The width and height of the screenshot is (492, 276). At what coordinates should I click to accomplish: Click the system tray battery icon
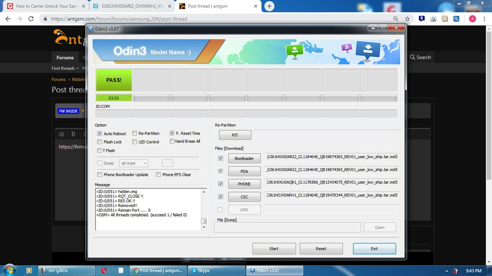coord(455,271)
